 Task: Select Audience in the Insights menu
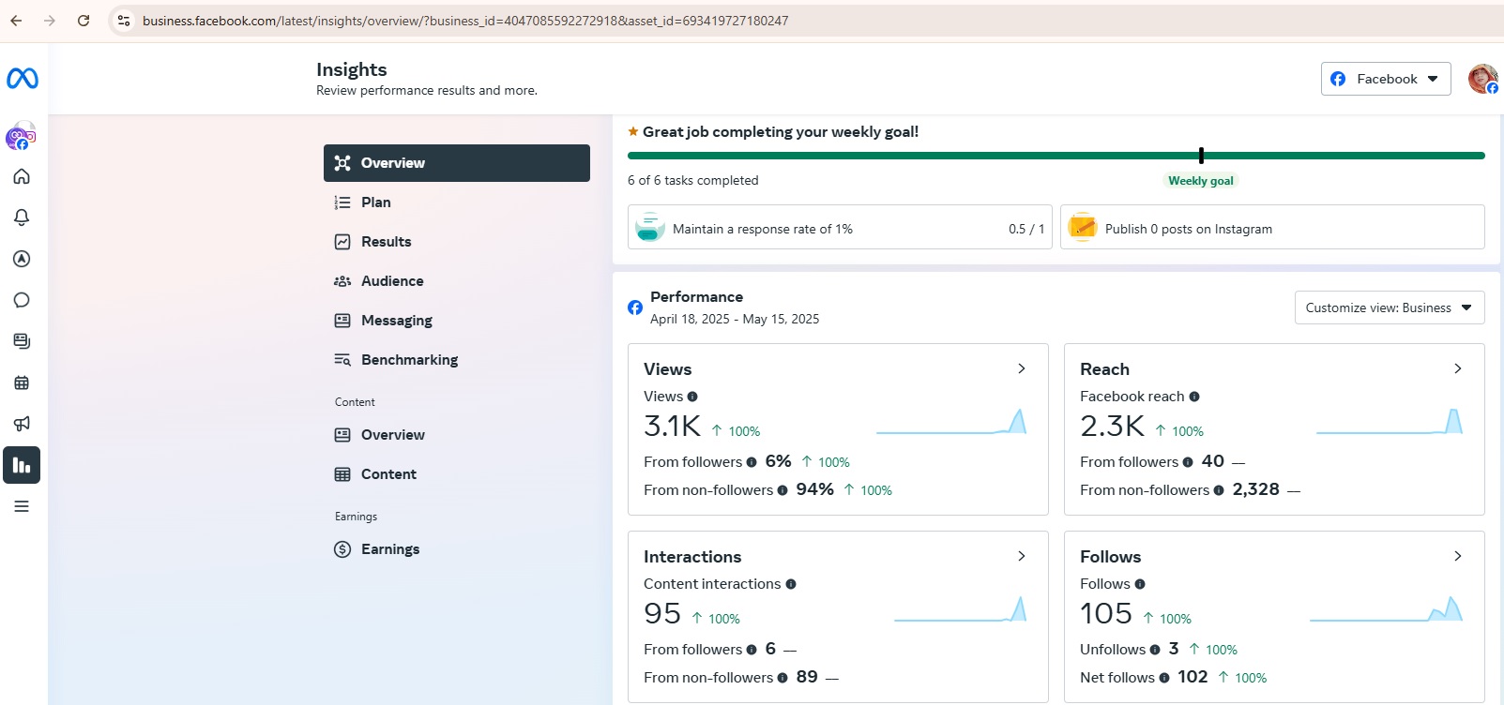392,281
